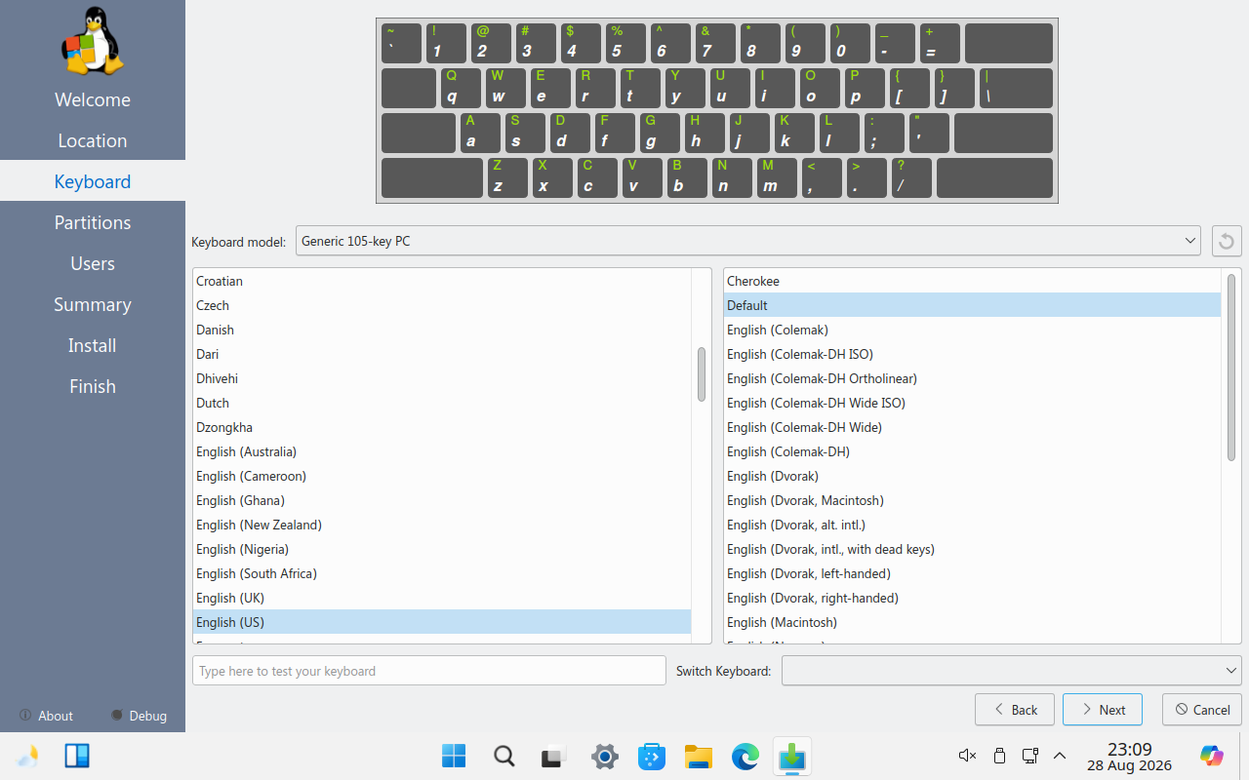
Task: Choose the Dutch keyboard language
Action: (x=442, y=403)
